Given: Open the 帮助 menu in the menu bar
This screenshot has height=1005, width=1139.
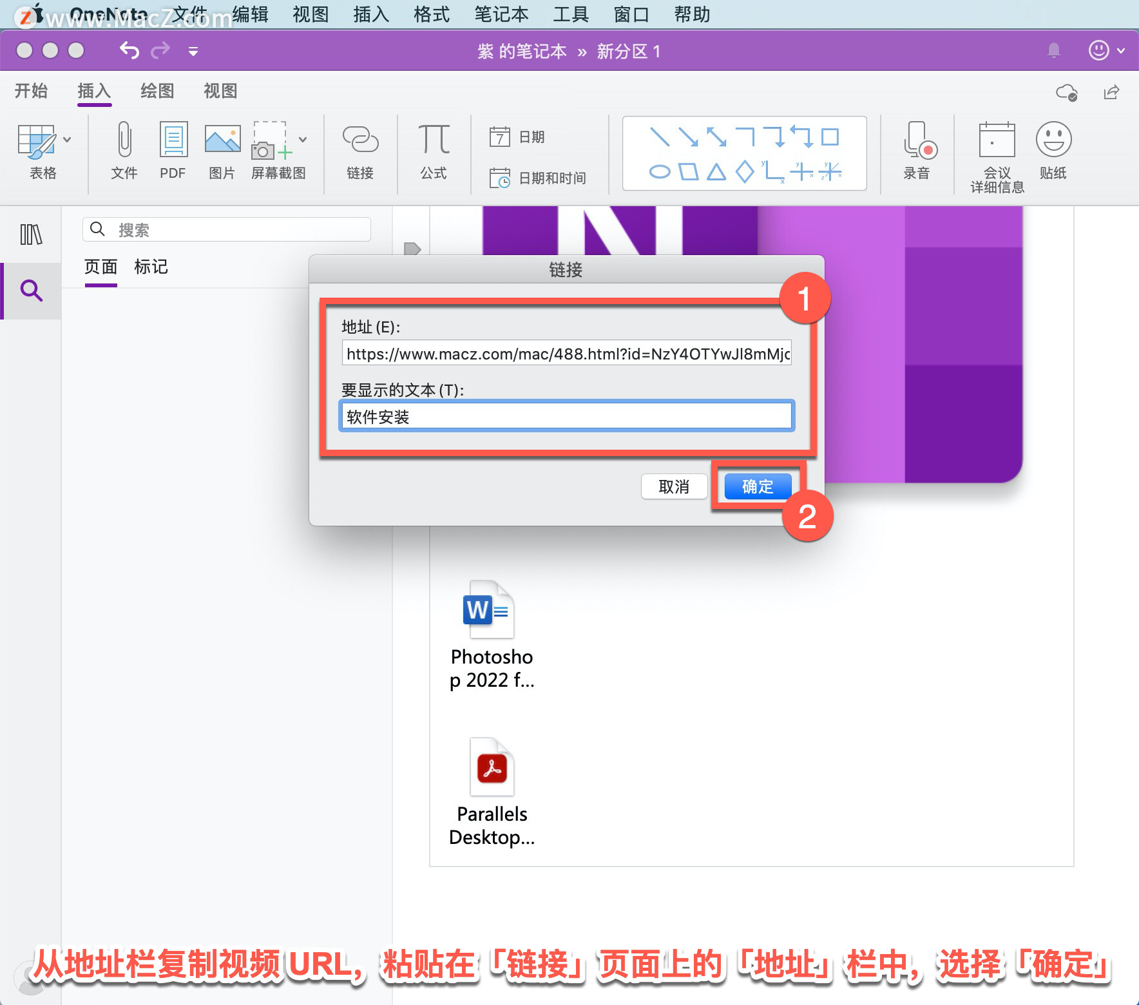Looking at the screenshot, I should [692, 14].
